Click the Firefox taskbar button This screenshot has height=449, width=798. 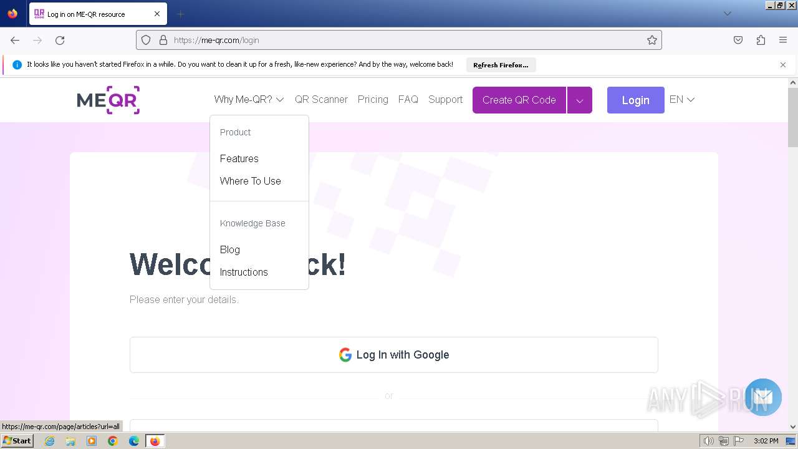pos(155,441)
